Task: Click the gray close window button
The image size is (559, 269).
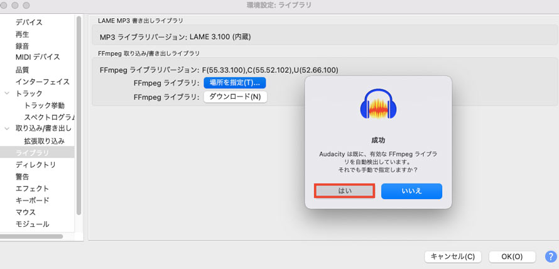Action: coord(3,6)
